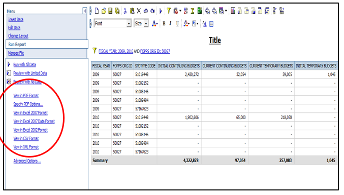The image size is (344, 195).
Task: Open Change Font Styles with the AA icon
Action: click(x=204, y=24)
